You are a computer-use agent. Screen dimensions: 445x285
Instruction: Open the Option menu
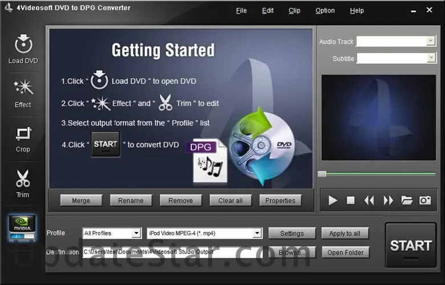click(325, 10)
